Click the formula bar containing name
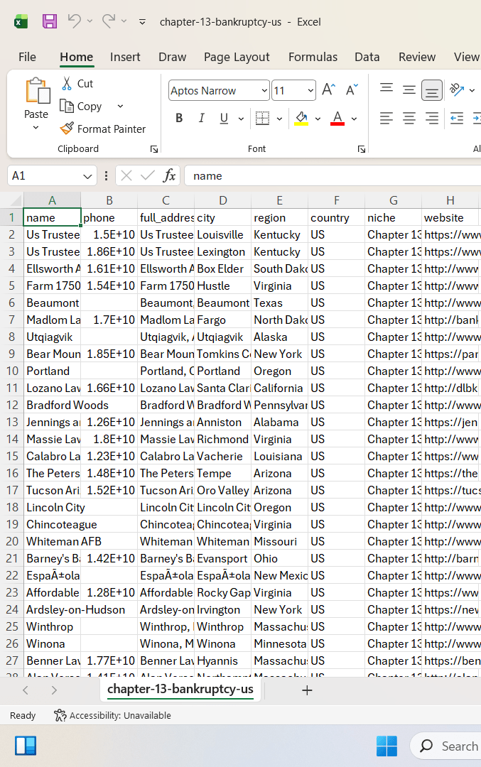This screenshot has height=767, width=481. tap(333, 175)
